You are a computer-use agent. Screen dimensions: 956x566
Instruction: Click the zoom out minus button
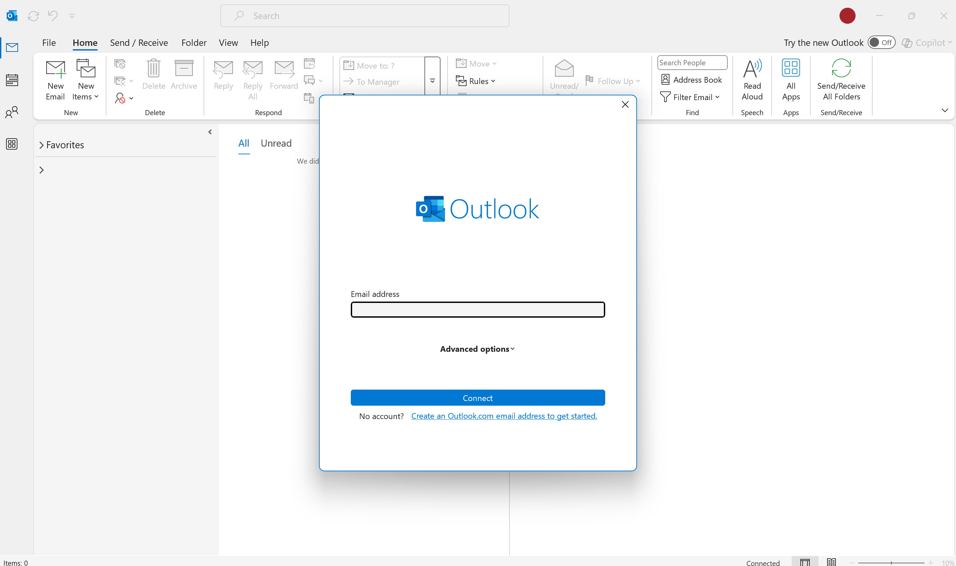pyautogui.click(x=851, y=563)
